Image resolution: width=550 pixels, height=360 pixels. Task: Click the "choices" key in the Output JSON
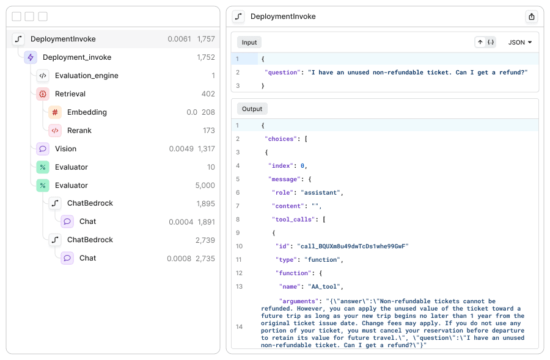(280, 139)
